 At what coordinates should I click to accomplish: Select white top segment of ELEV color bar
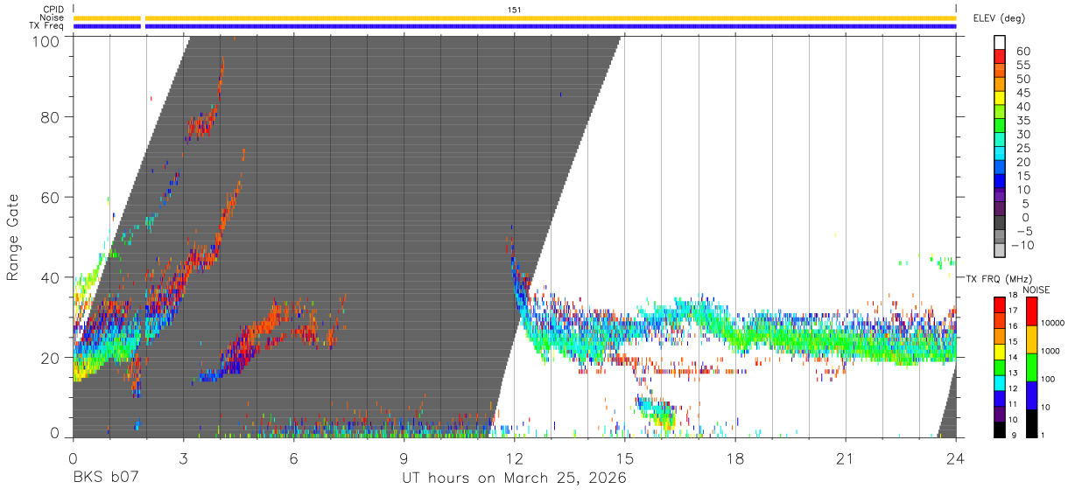click(1000, 43)
